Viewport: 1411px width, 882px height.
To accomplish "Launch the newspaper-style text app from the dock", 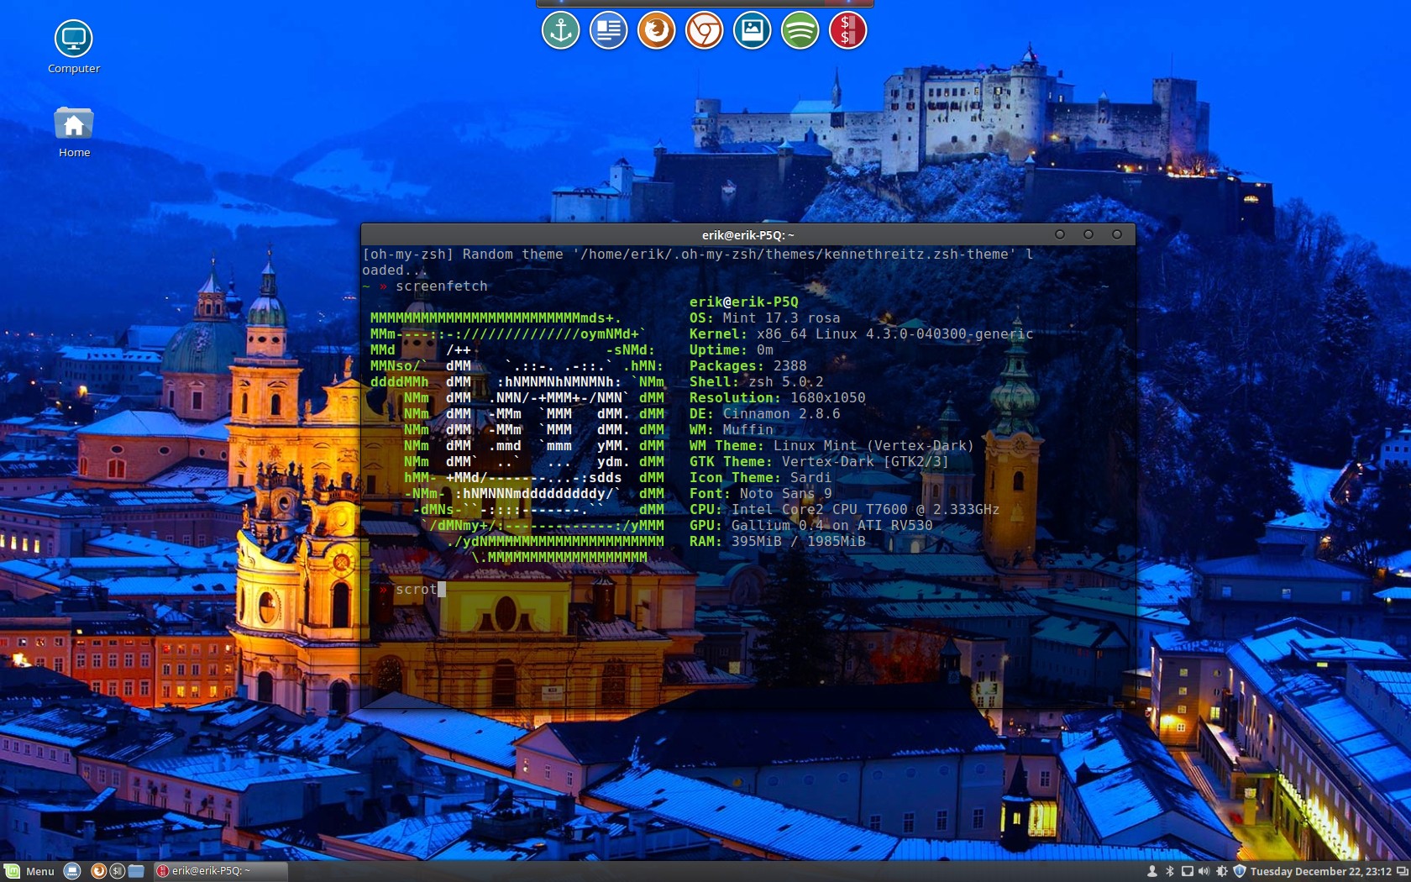I will (x=608, y=31).
